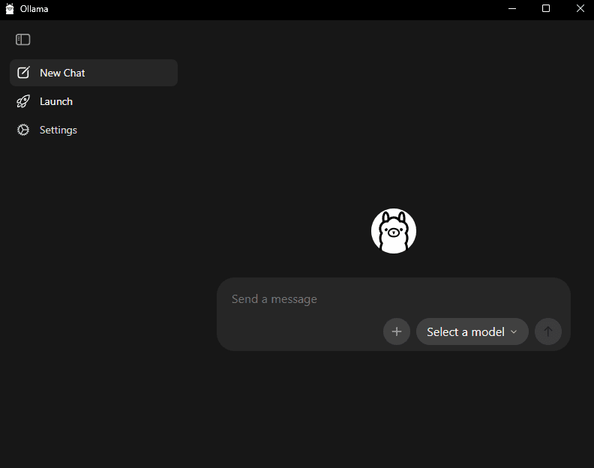Maximize the Ollama window
This screenshot has width=594, height=468.
pos(546,9)
